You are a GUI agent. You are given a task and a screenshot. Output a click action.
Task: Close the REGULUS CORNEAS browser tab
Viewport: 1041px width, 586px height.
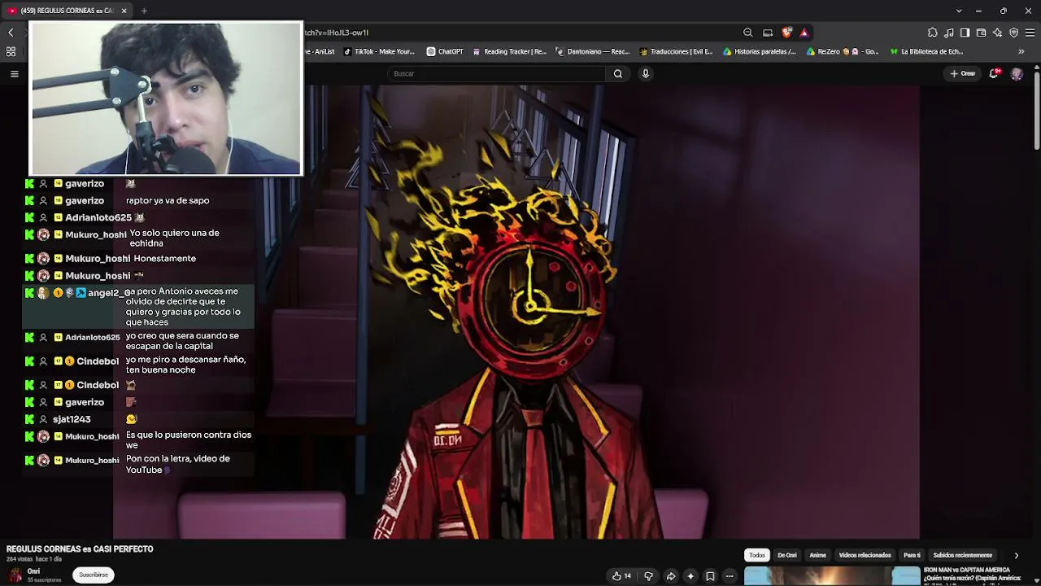tap(124, 11)
